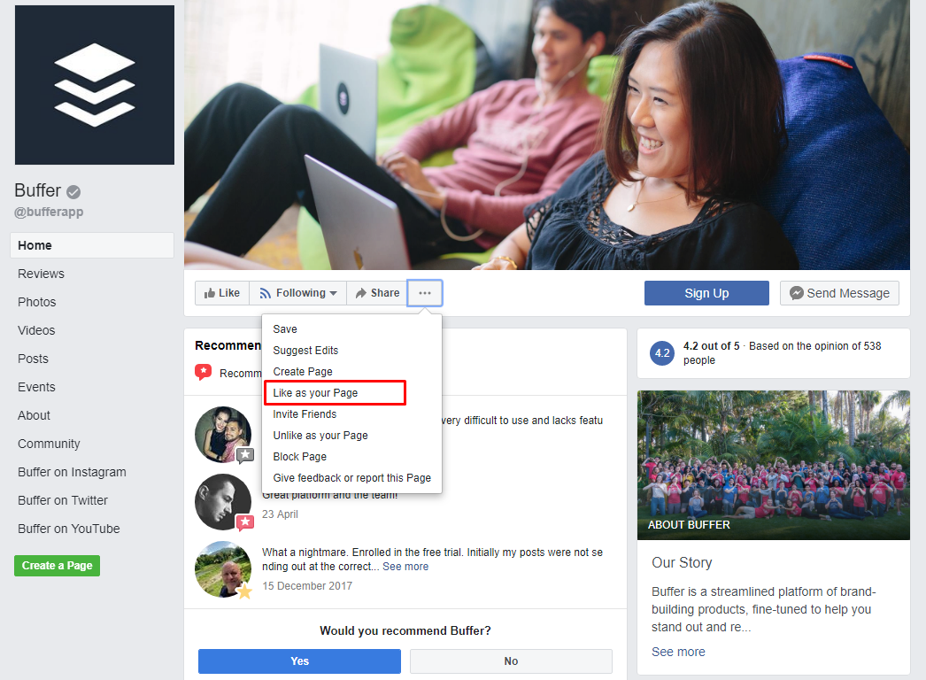Choose Give feedback or report this Page
The height and width of the screenshot is (680, 926).
point(351,478)
